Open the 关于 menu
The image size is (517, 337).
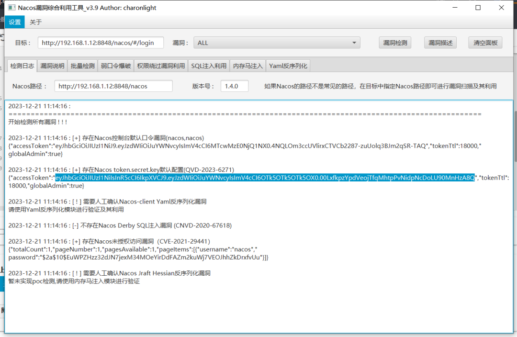point(35,22)
